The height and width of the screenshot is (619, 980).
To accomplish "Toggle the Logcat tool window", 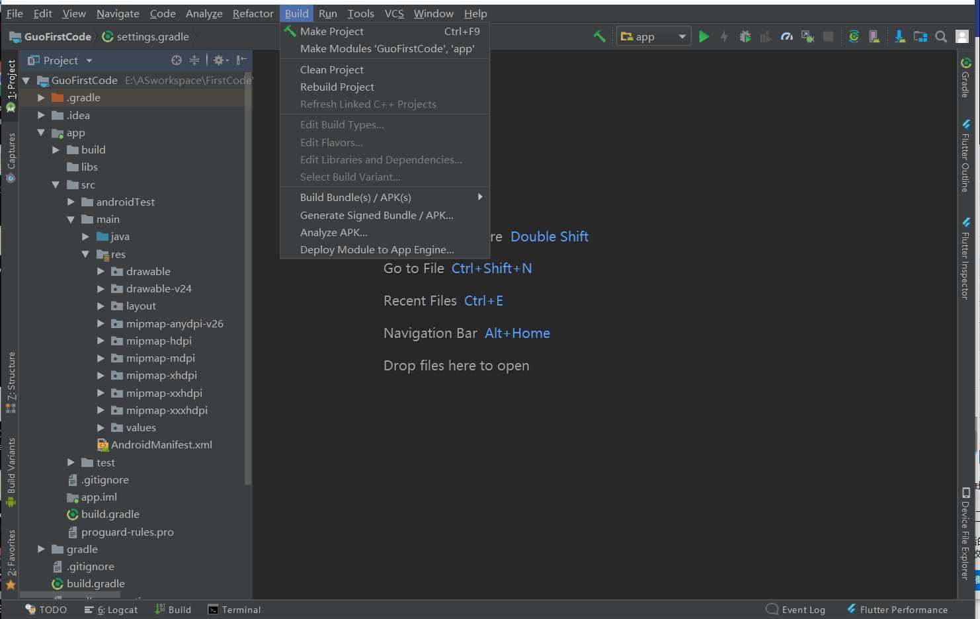I will tap(111, 610).
